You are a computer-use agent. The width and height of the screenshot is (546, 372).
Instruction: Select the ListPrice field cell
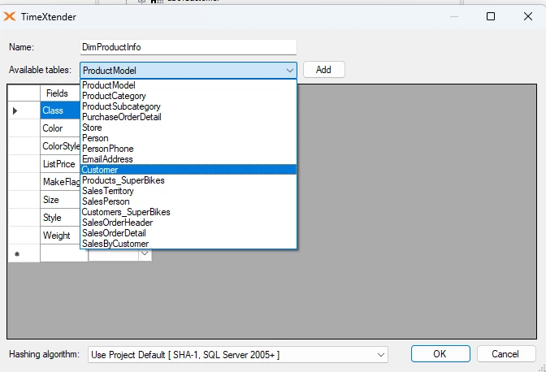point(60,164)
